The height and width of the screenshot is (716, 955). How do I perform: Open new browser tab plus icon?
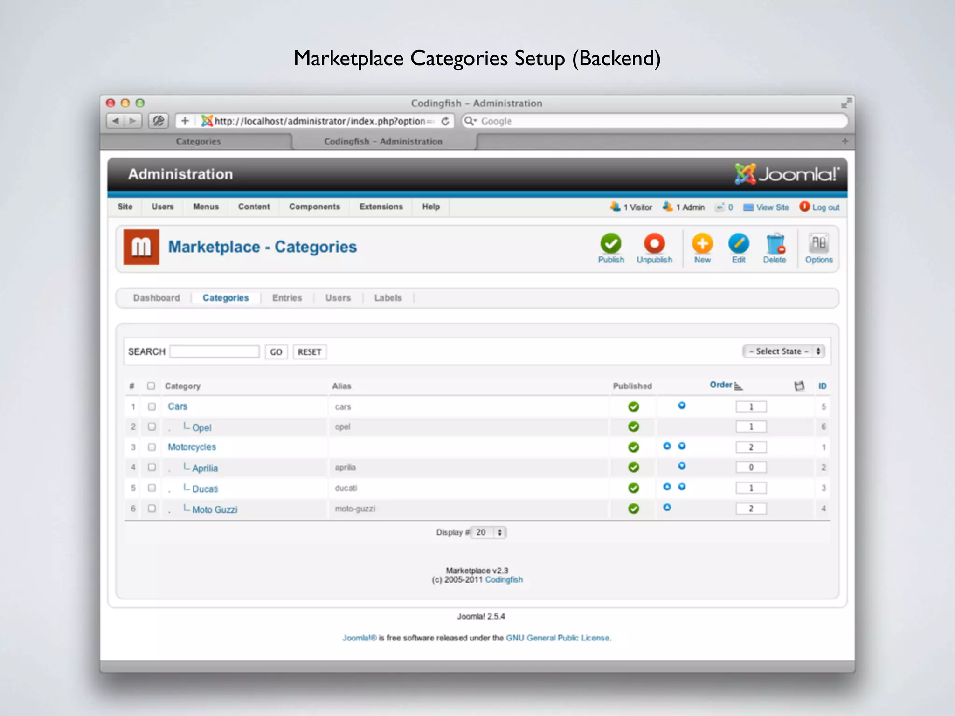coord(845,141)
